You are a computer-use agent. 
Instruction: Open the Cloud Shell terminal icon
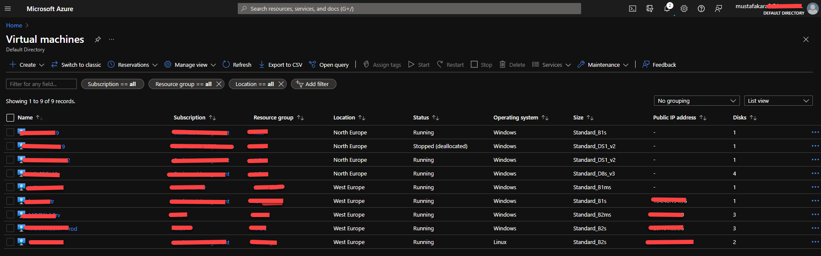pos(633,9)
